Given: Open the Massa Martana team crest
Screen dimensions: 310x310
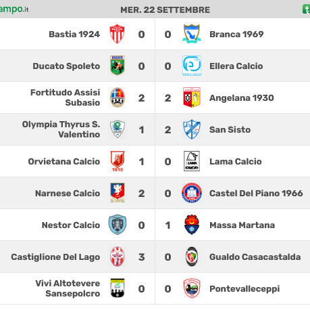Looking at the screenshot, I should (x=192, y=225).
